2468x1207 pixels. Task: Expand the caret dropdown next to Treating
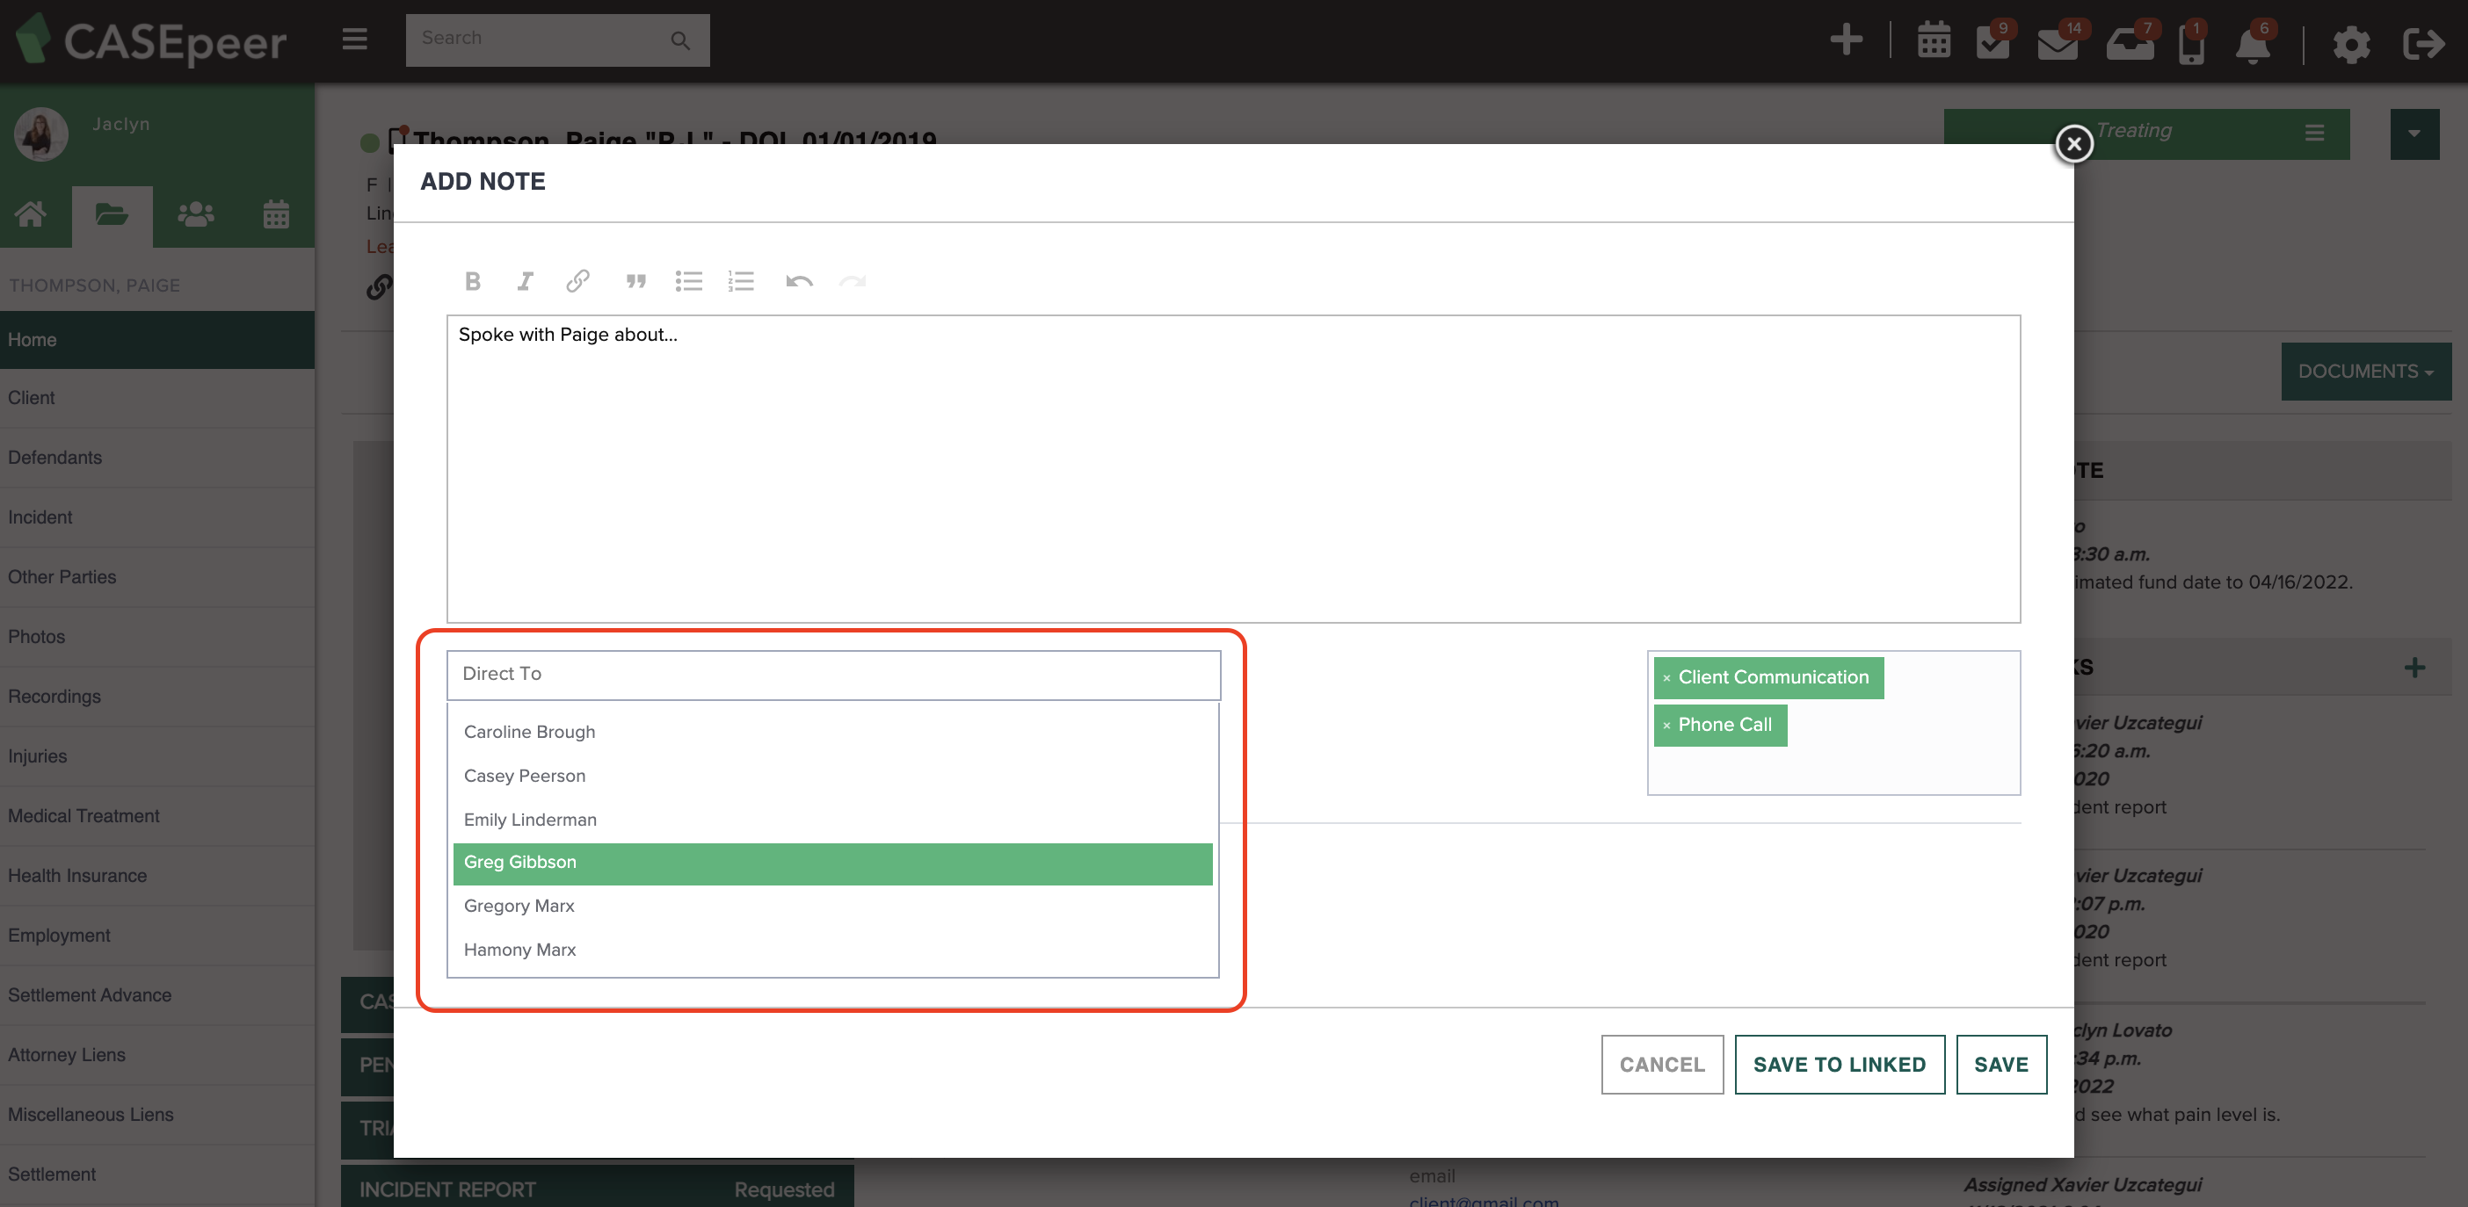click(x=2415, y=134)
